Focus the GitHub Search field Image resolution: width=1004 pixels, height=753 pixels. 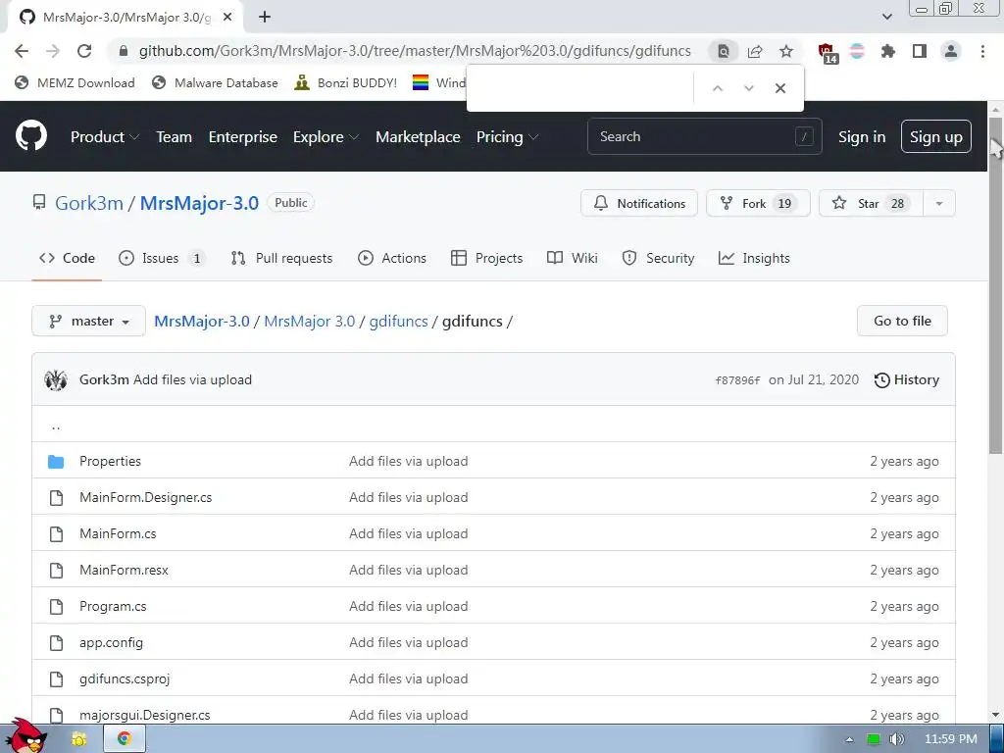pyautogui.click(x=704, y=136)
